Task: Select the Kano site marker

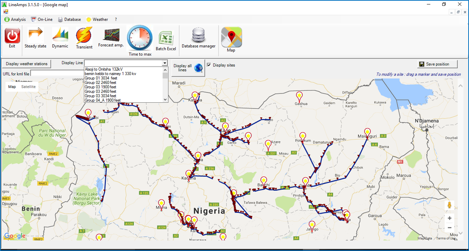Action: pos(225,127)
